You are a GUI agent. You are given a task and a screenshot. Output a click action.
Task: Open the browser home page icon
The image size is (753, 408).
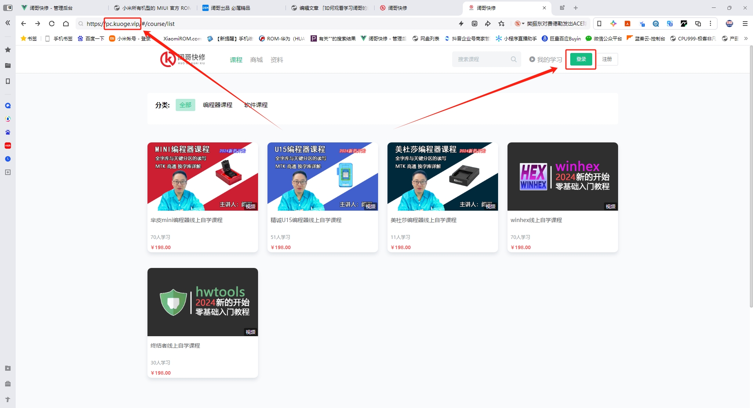66,24
